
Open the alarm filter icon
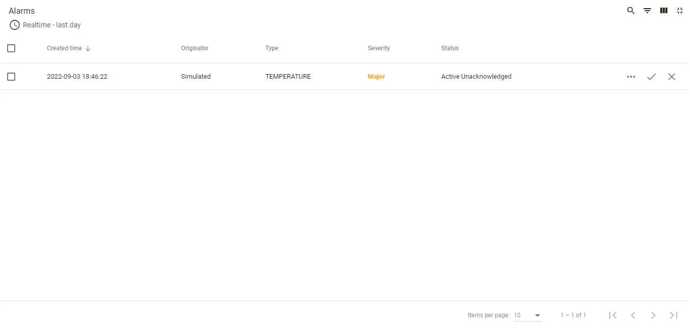point(647,11)
